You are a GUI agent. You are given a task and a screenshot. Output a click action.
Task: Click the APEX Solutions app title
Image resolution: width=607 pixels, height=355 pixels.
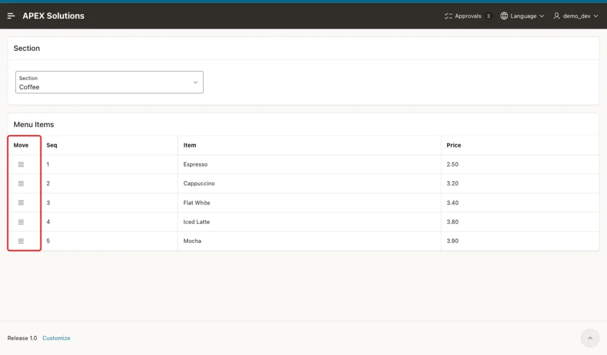tap(53, 16)
